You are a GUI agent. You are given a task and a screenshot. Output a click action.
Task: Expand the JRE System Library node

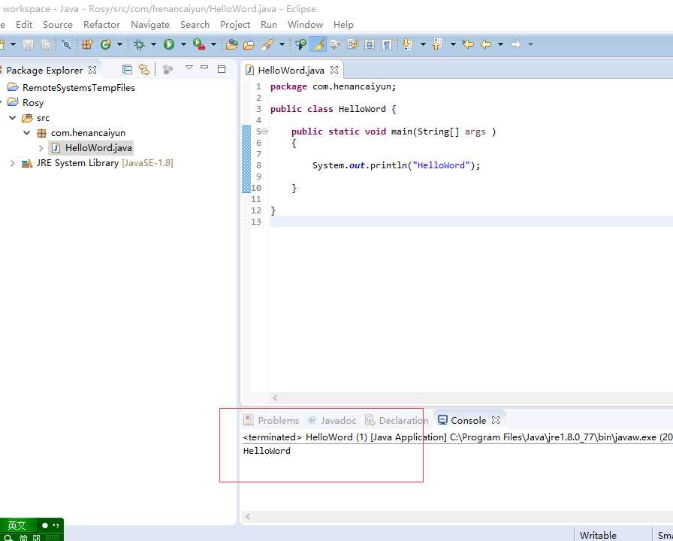(13, 163)
